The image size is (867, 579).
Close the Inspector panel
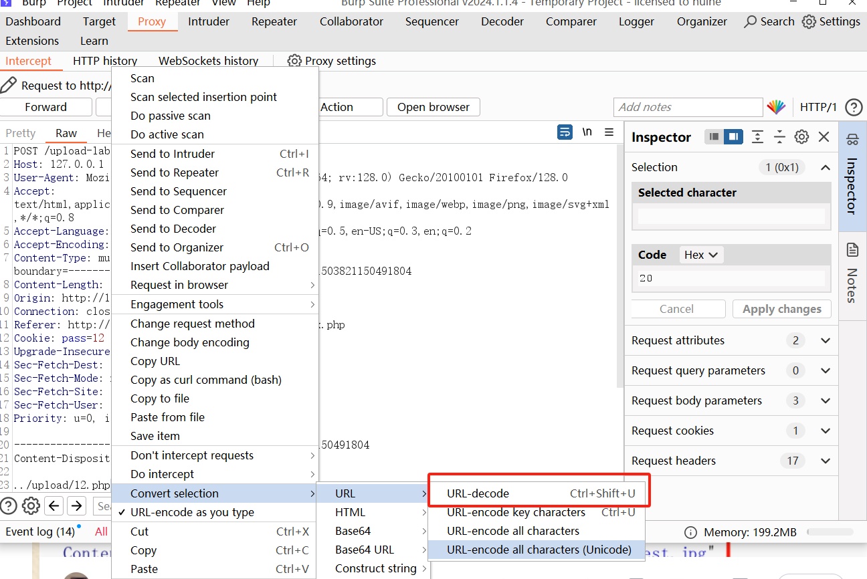[x=824, y=137]
